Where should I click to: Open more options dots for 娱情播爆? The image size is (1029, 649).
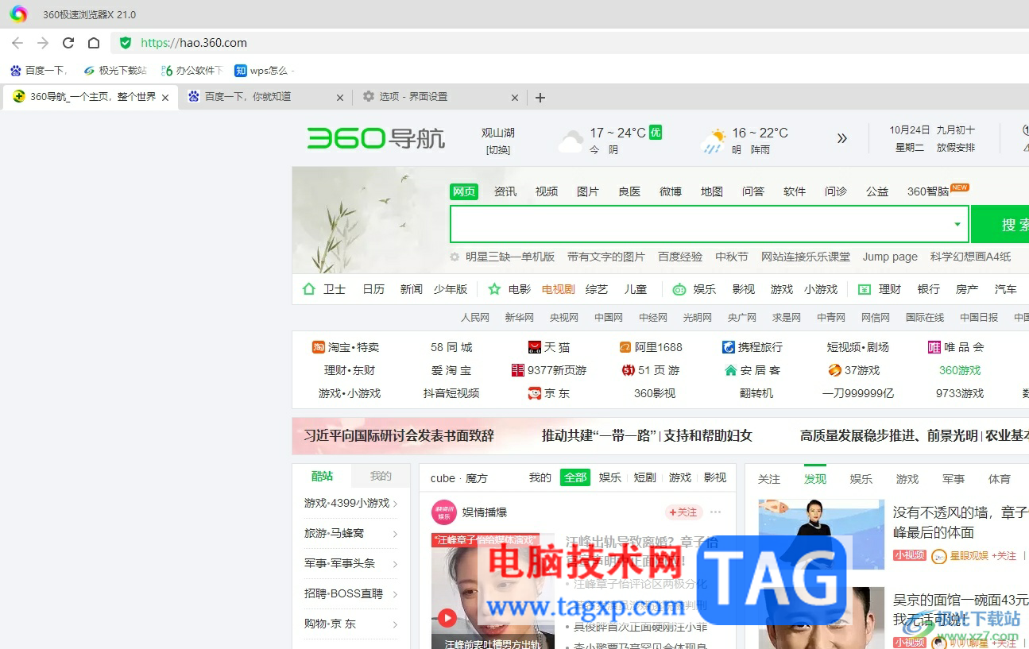pyautogui.click(x=716, y=512)
